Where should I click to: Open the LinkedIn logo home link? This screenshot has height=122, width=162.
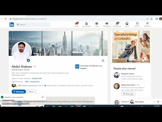(12, 25)
